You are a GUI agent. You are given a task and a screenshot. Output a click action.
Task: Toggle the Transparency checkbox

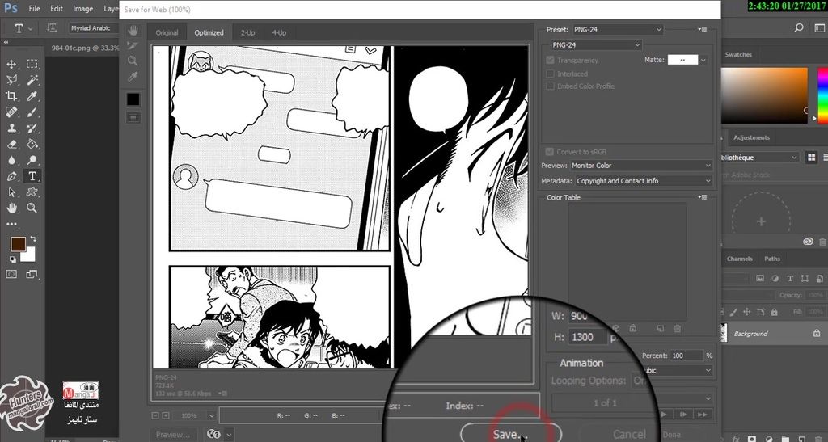tap(550, 60)
